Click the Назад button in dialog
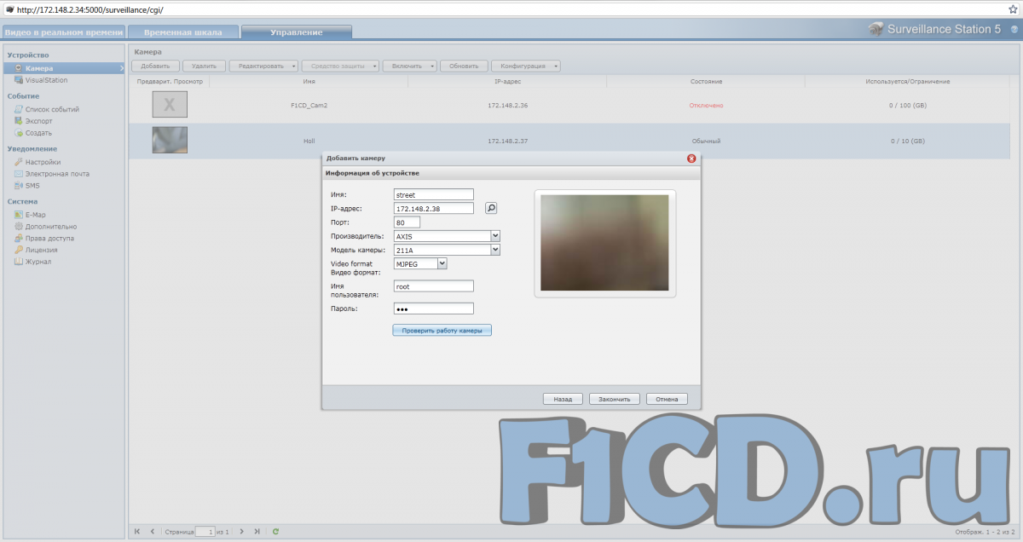1023x542 pixels. (563, 399)
